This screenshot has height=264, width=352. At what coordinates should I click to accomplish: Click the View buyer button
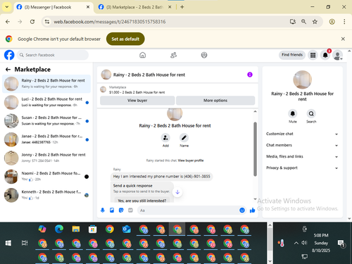(137, 101)
